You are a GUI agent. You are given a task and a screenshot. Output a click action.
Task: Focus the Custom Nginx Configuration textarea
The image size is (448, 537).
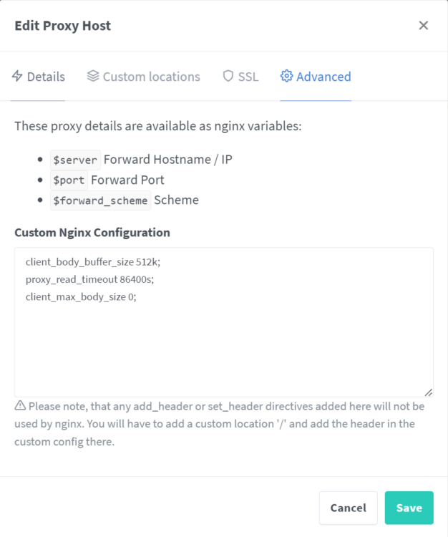[x=224, y=322]
